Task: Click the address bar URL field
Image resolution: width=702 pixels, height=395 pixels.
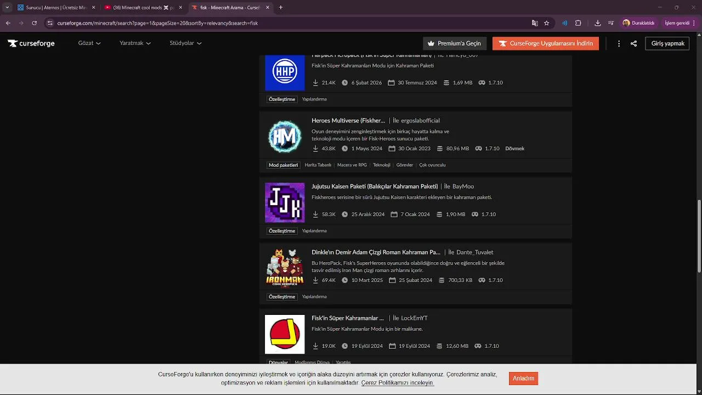Action: 285,23
